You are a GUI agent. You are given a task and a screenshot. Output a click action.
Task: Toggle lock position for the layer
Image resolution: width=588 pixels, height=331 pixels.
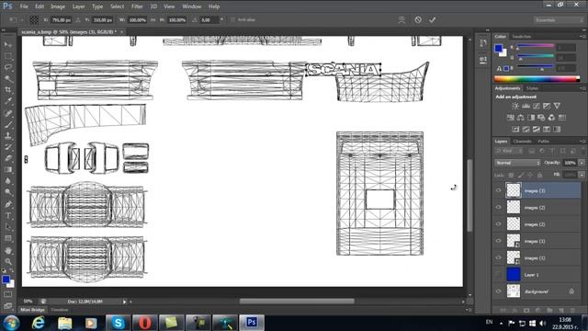530,176
